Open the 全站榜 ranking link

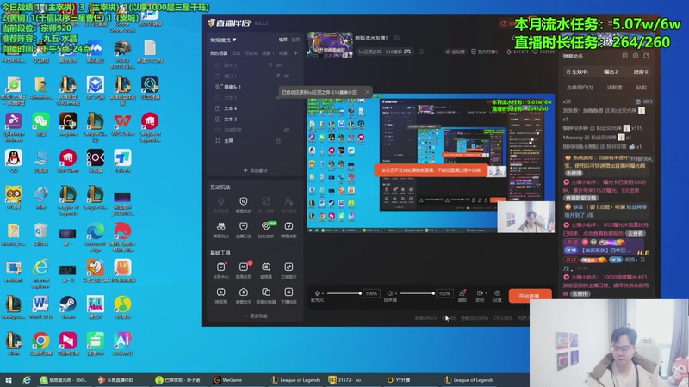tap(456, 52)
